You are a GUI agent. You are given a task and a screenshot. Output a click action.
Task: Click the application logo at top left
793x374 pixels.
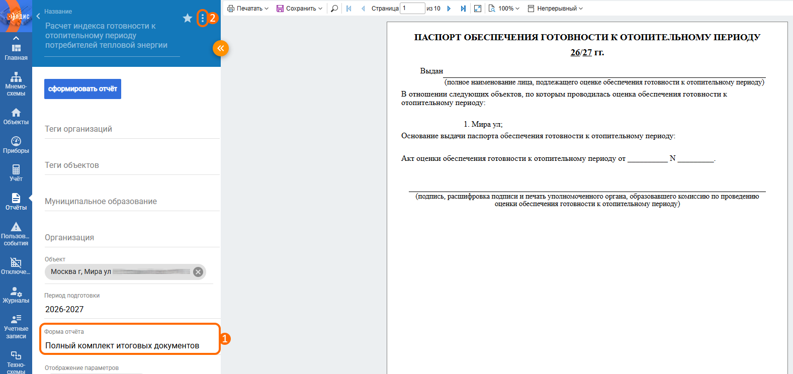16,16
